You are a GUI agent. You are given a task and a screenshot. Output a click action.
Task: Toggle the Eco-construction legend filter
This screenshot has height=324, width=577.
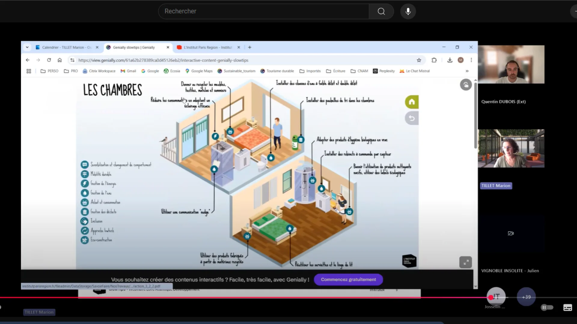coord(85,240)
